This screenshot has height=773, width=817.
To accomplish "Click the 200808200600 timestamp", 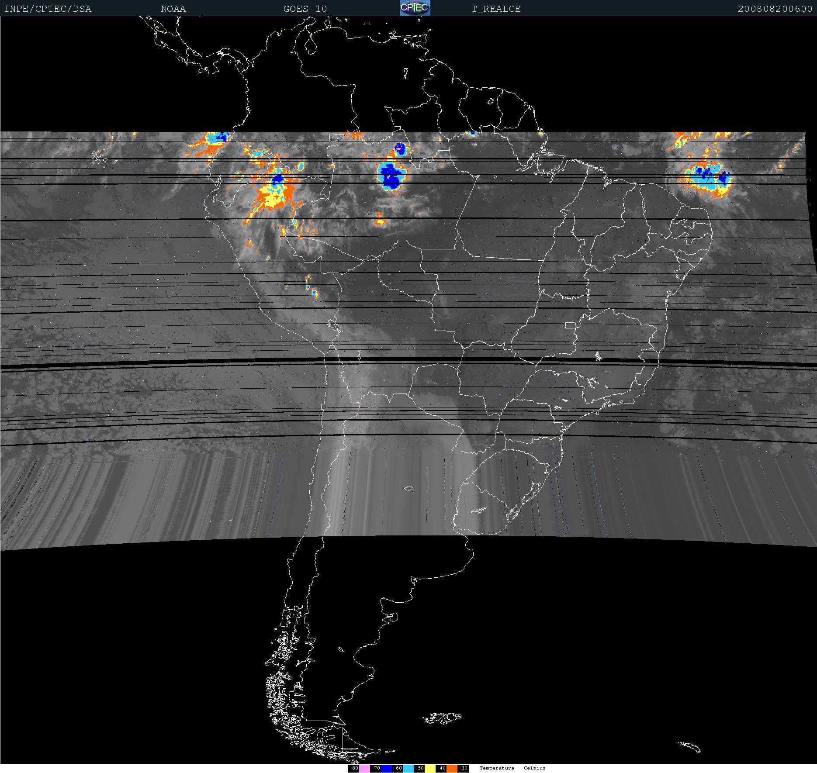I will coord(775,9).
